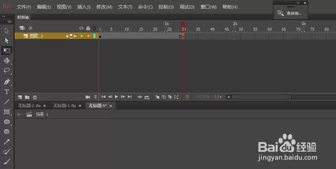This screenshot has width=336, height=169.
Task: Open the 编辑(E) menu
Action: coord(44,7)
